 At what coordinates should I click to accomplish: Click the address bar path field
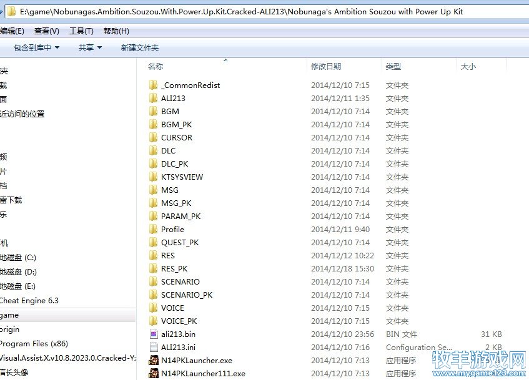pyautogui.click(x=267, y=12)
